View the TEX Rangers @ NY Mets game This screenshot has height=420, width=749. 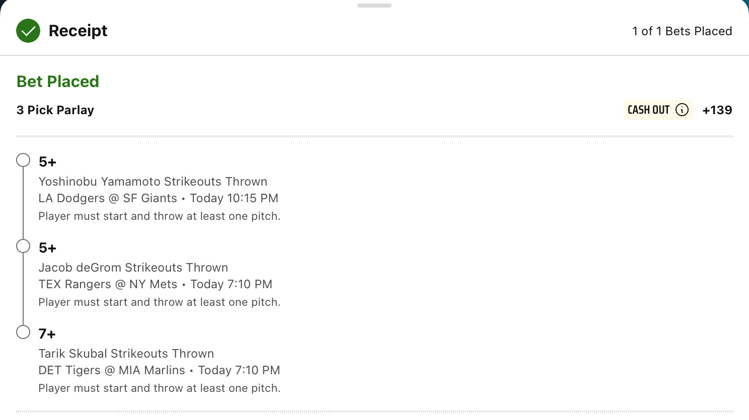[x=108, y=284]
